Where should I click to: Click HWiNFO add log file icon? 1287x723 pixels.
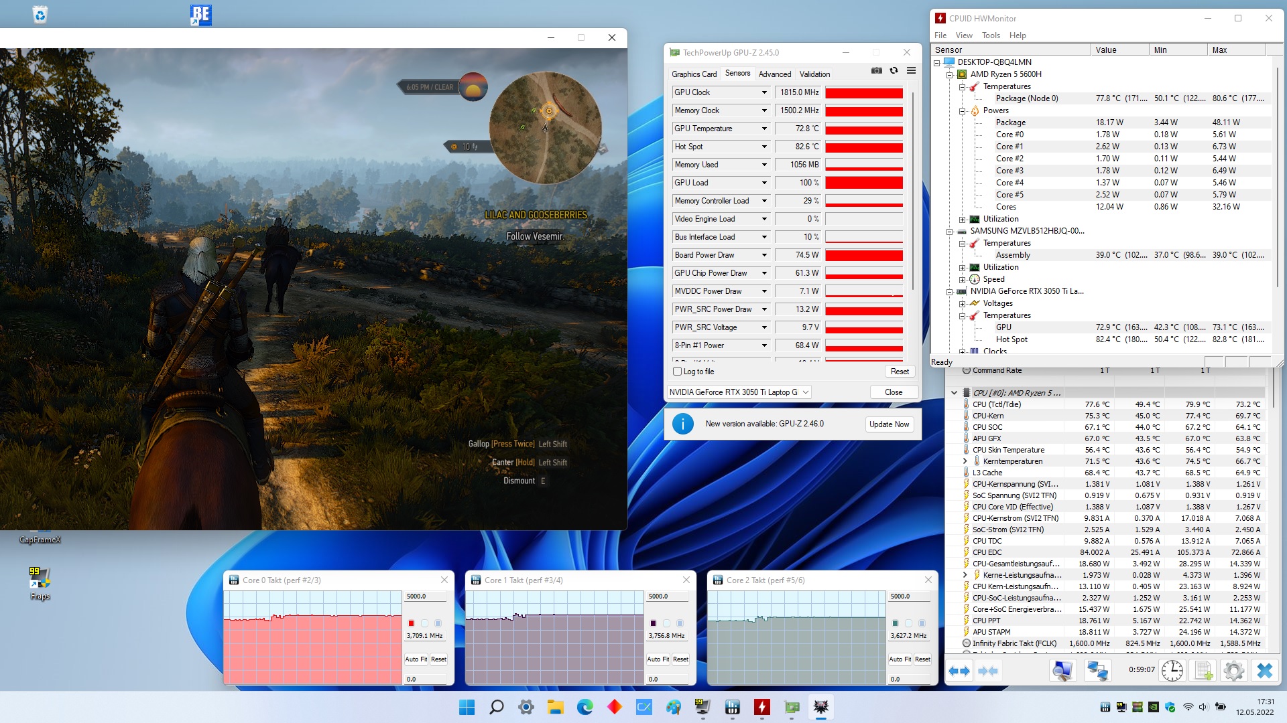tap(1203, 671)
